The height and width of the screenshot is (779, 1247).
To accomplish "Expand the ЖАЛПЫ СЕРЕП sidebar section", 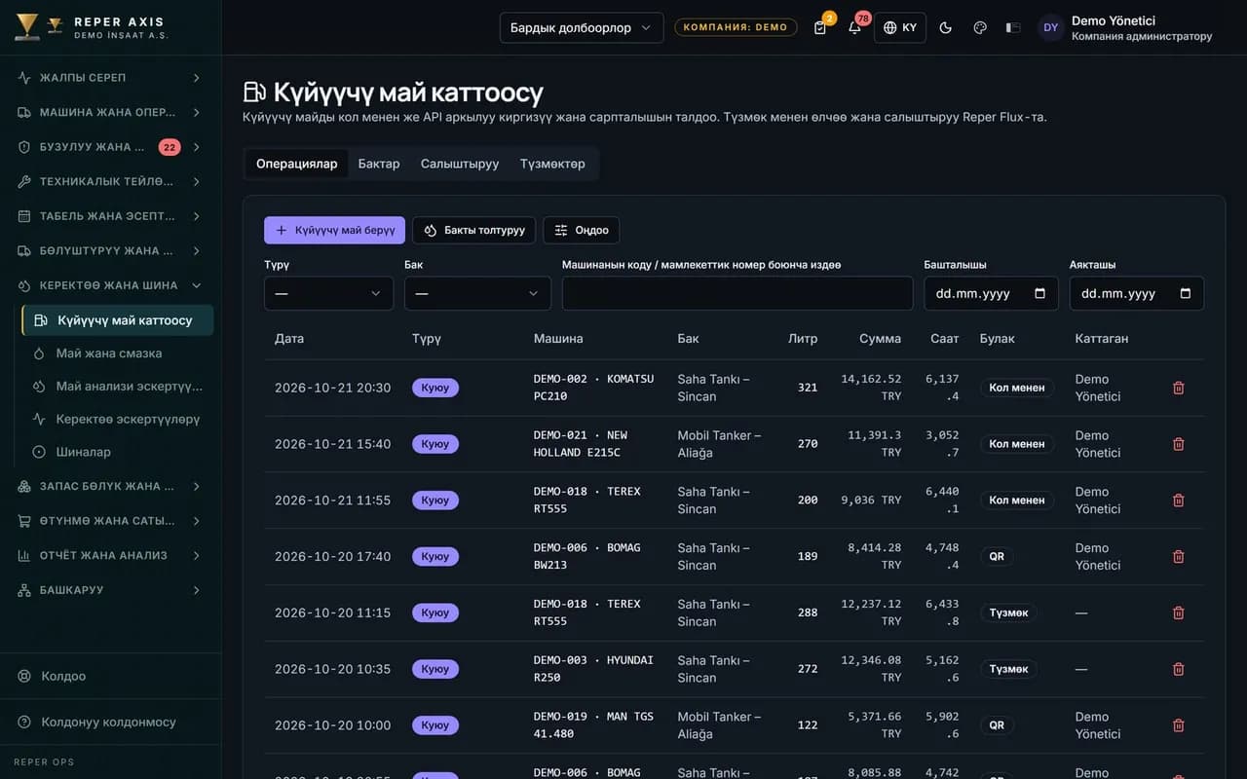I will [110, 78].
